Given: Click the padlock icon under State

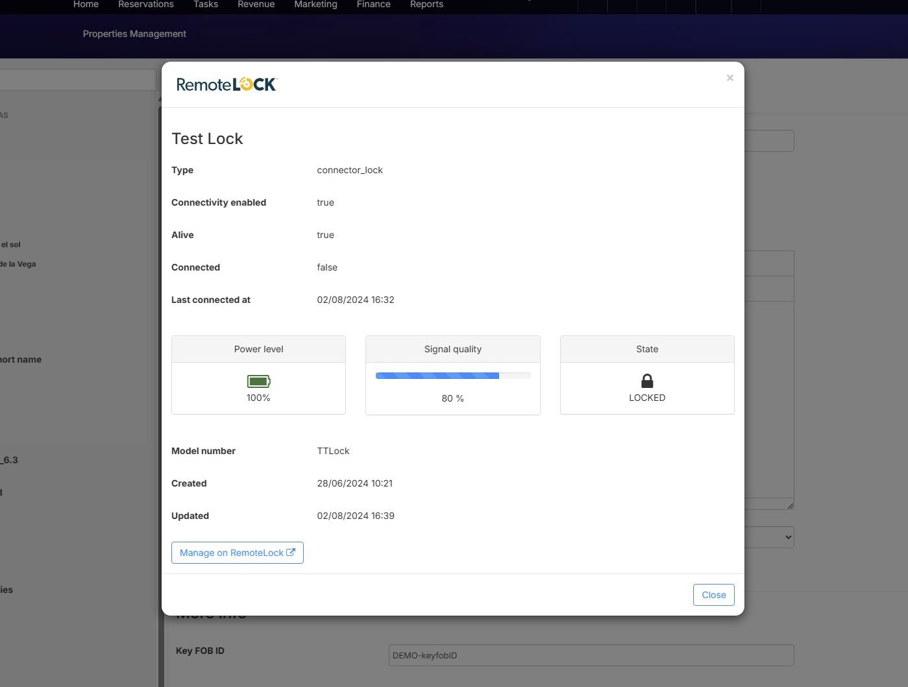Looking at the screenshot, I should pyautogui.click(x=647, y=381).
